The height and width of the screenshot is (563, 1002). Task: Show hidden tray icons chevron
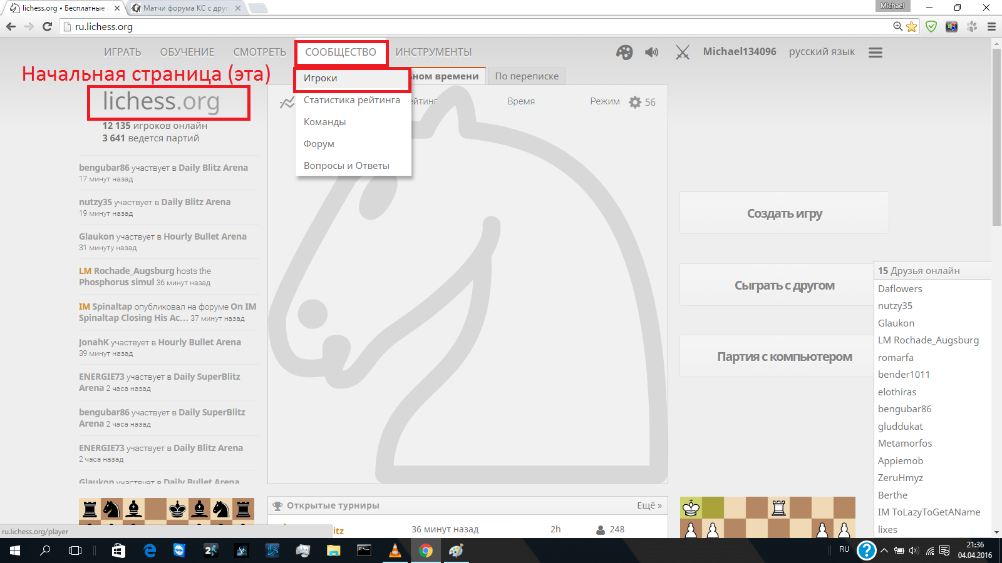point(884,550)
